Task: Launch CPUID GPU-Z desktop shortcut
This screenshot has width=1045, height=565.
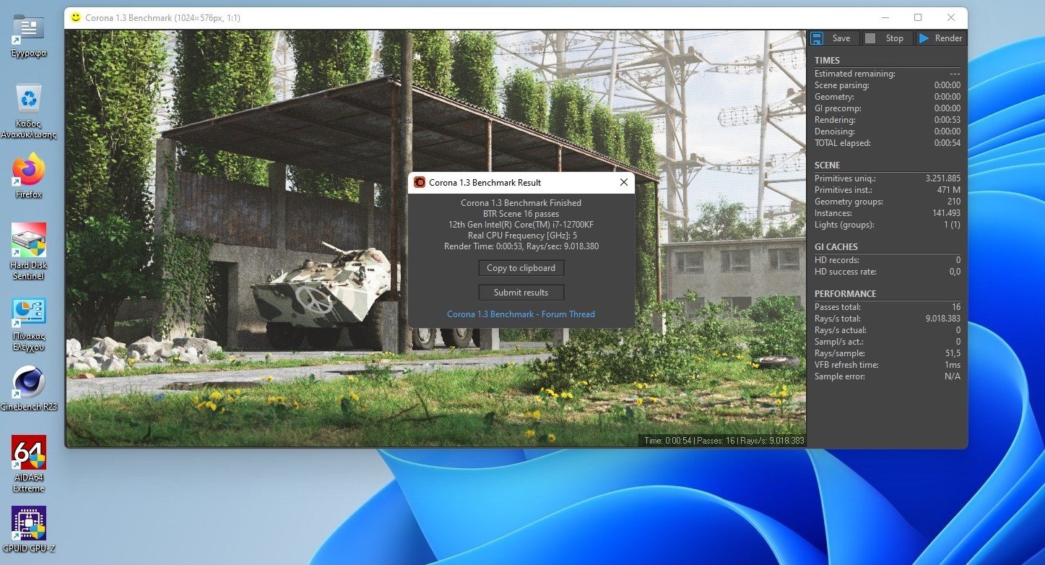Action: (x=29, y=530)
